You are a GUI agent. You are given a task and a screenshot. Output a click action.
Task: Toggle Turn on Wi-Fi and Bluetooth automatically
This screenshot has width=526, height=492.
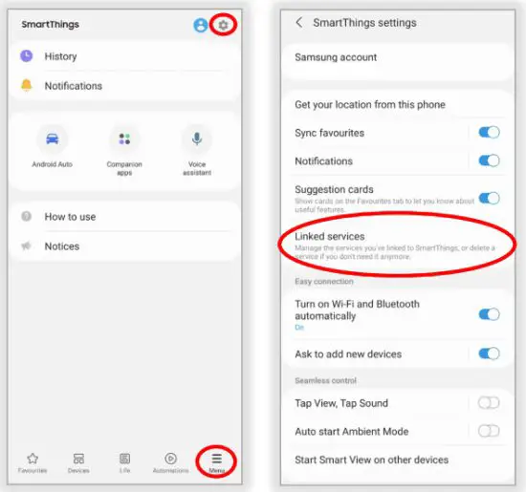(489, 314)
